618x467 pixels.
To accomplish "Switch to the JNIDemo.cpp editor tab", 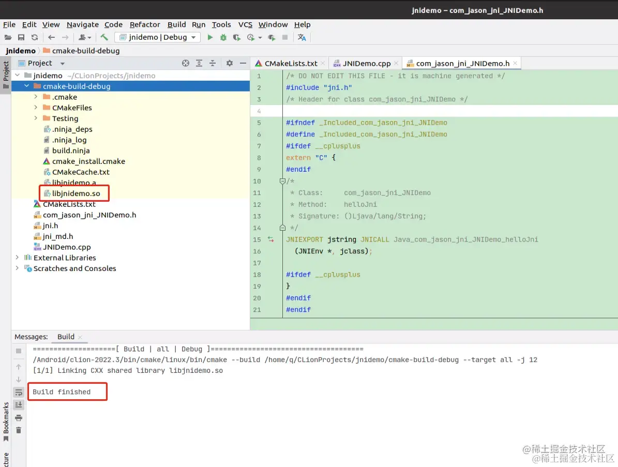I will point(366,64).
